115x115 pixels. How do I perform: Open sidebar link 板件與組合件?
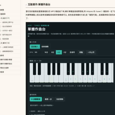(10, 35)
